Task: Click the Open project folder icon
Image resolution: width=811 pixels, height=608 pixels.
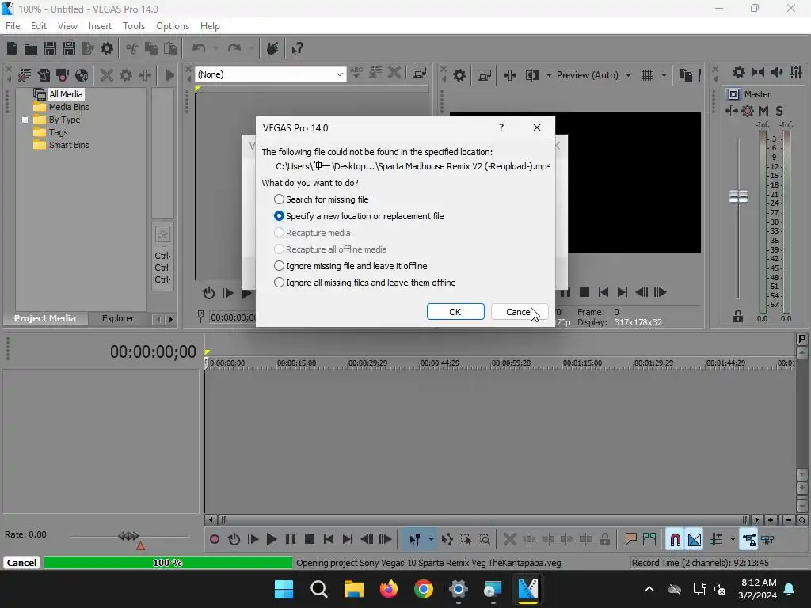Action: pyautogui.click(x=31, y=48)
